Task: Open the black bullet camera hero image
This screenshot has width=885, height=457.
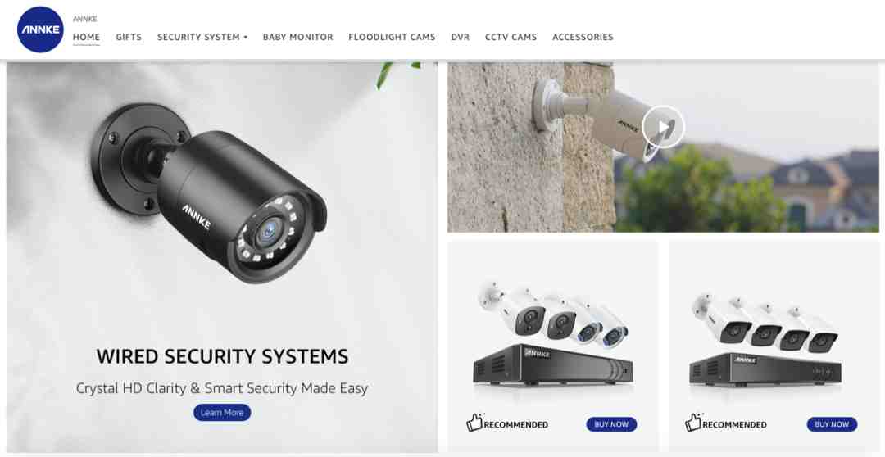Action: (x=209, y=192)
